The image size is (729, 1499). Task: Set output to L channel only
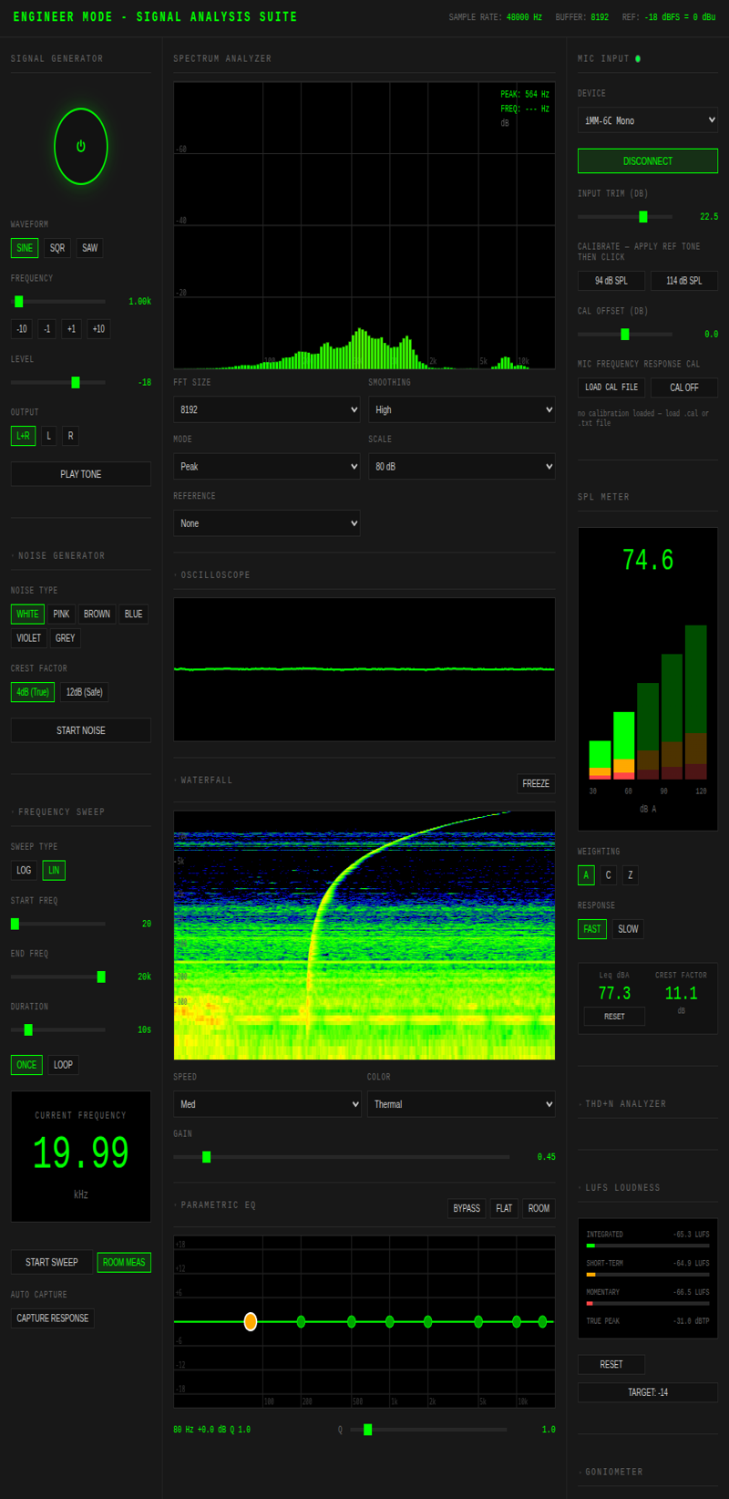click(x=49, y=436)
